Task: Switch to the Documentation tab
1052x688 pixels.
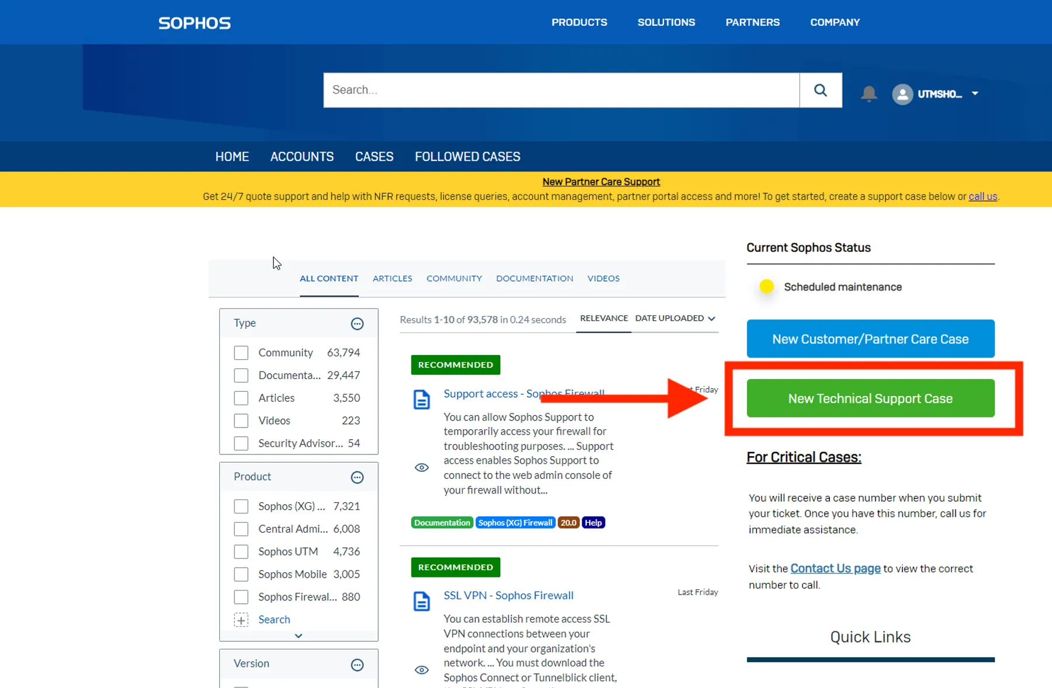Action: (534, 279)
